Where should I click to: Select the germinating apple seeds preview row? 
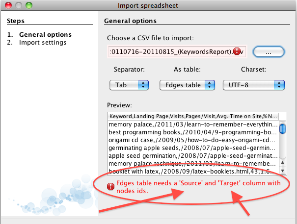(x=193, y=148)
